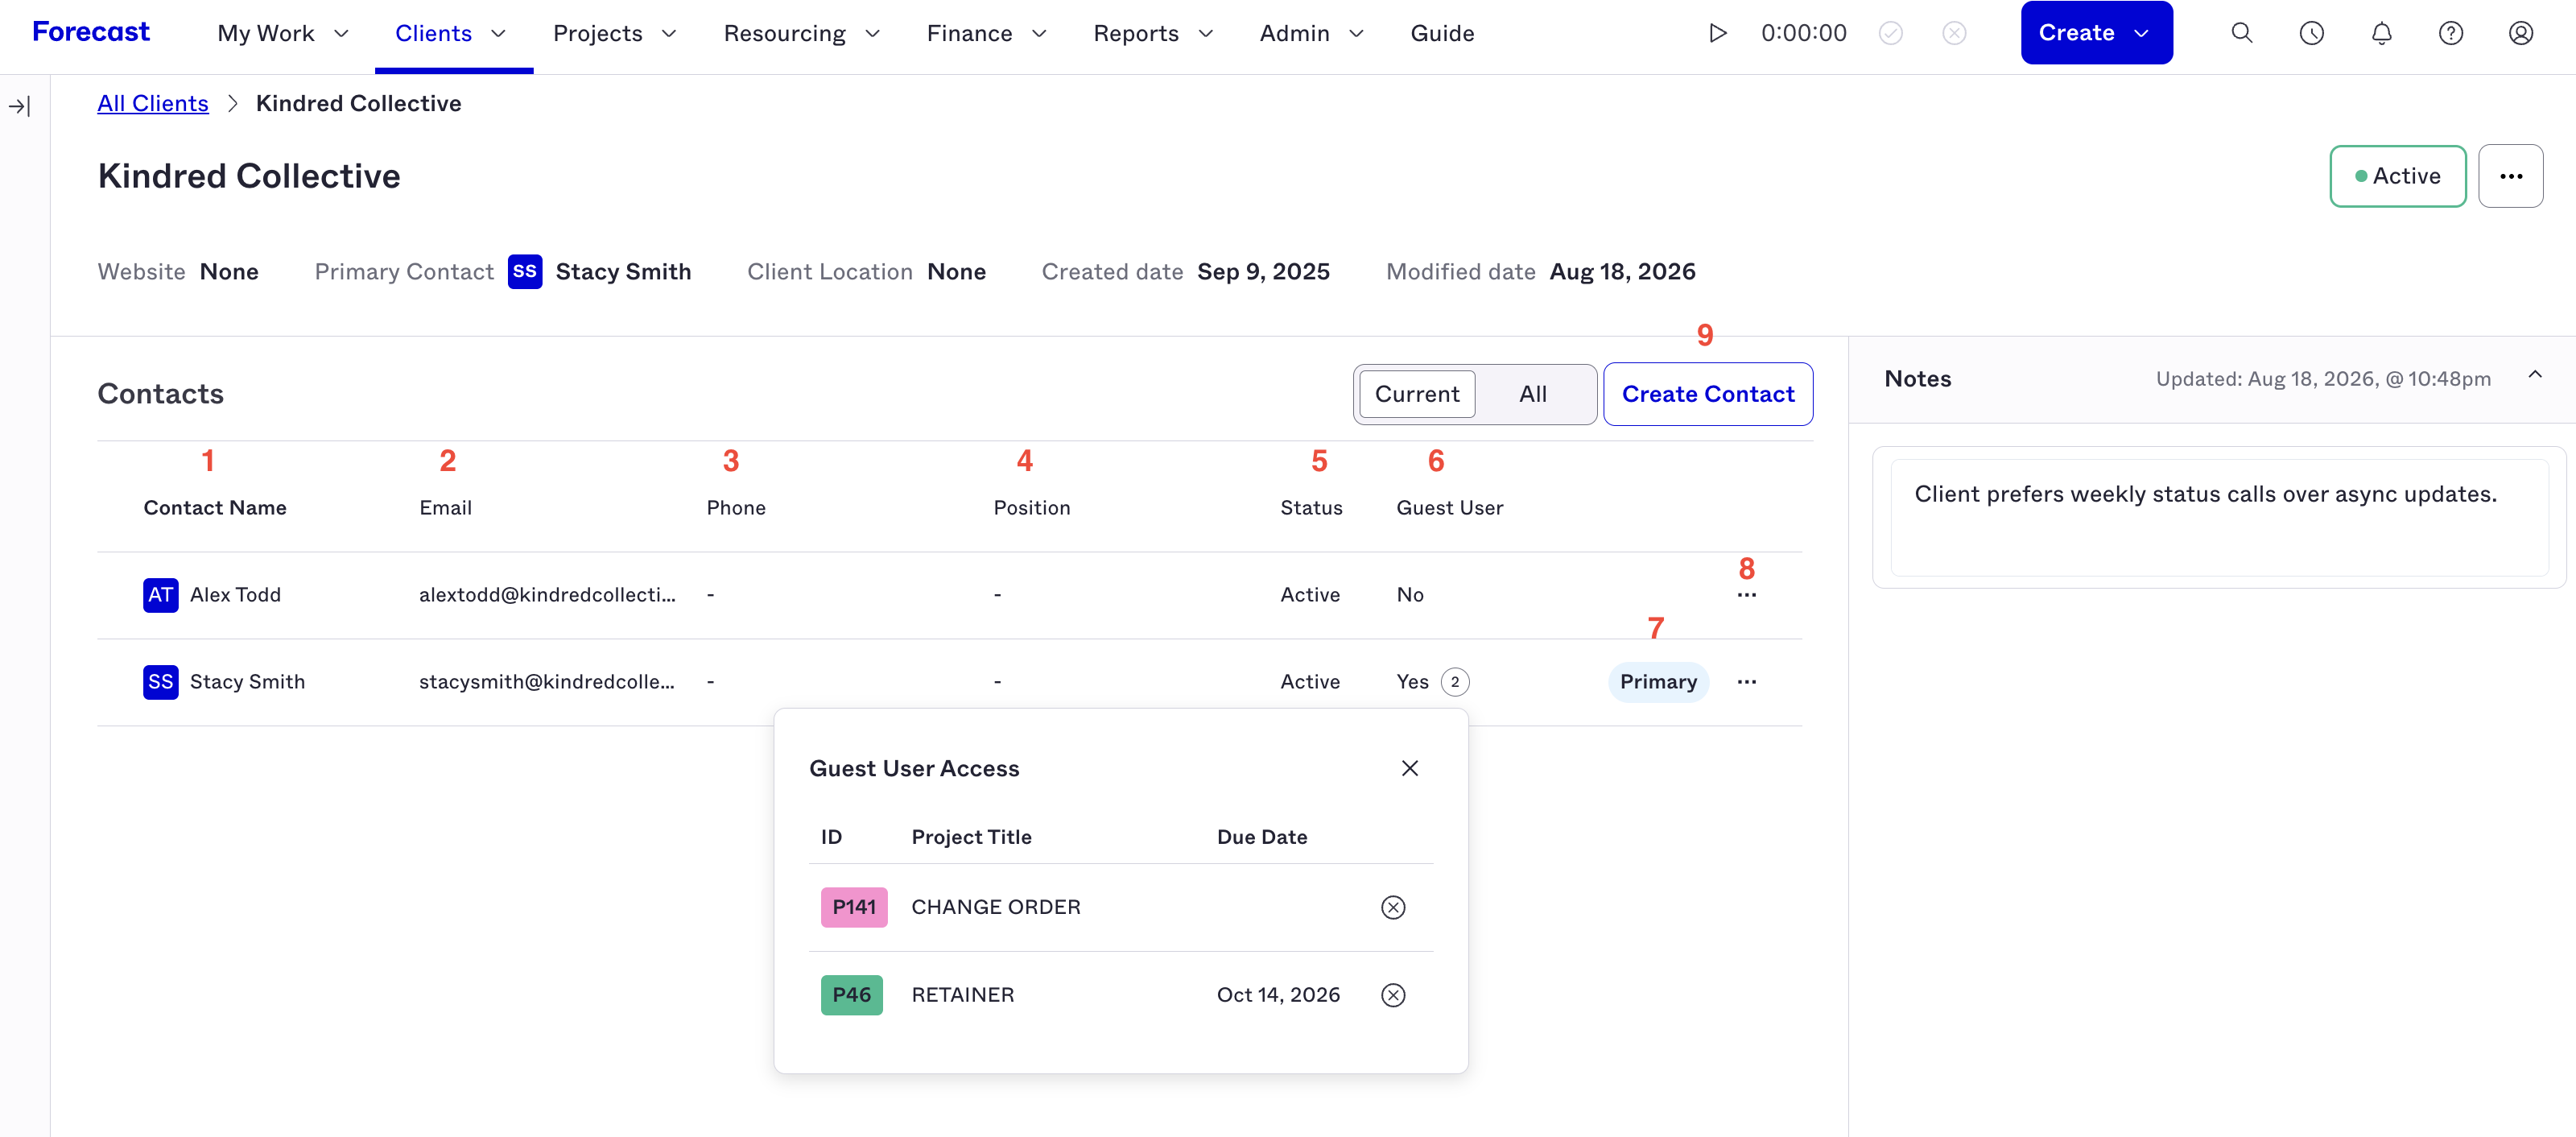
Task: Open the CHANGE ORDER project title
Action: point(996,907)
